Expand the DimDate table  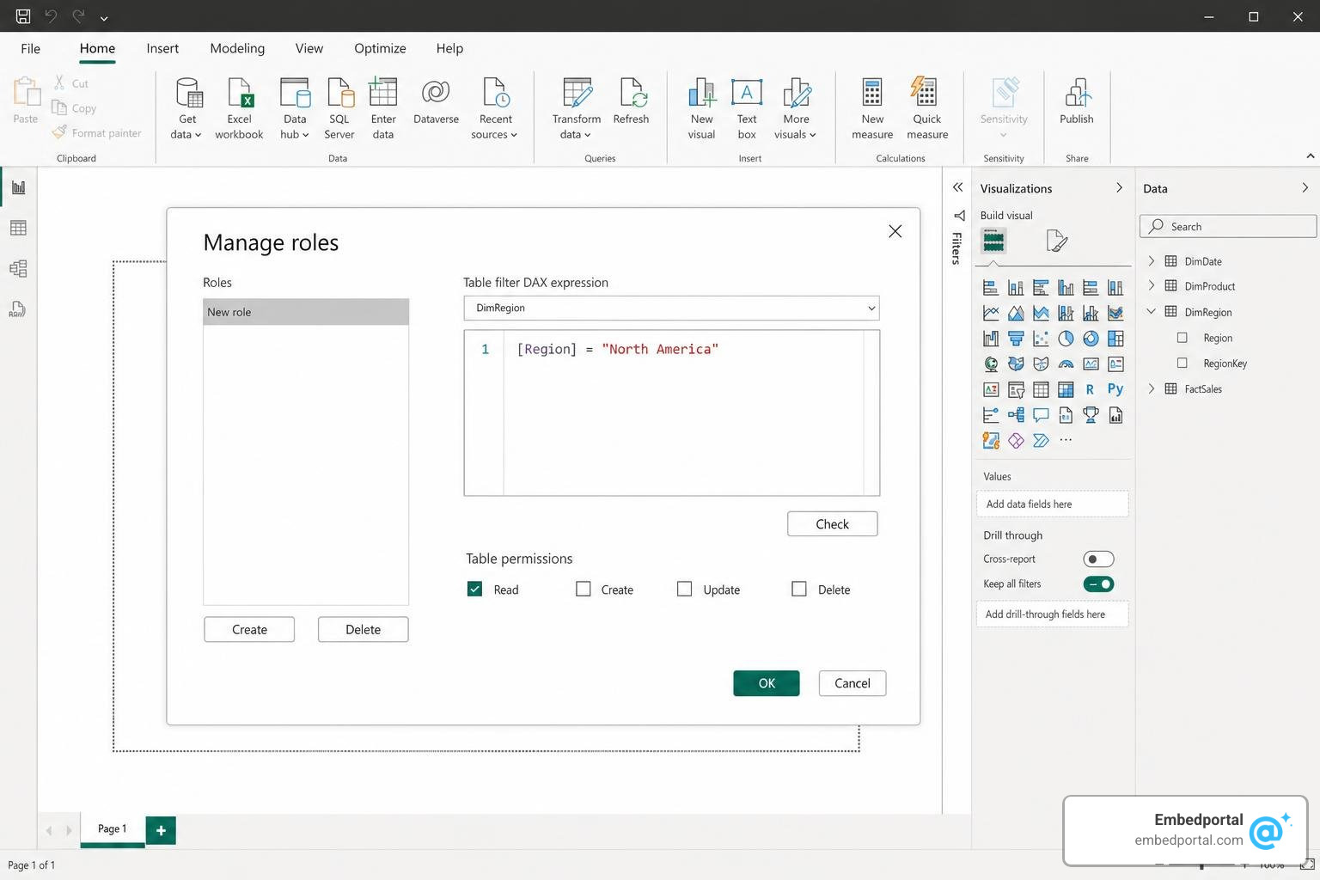click(1152, 260)
